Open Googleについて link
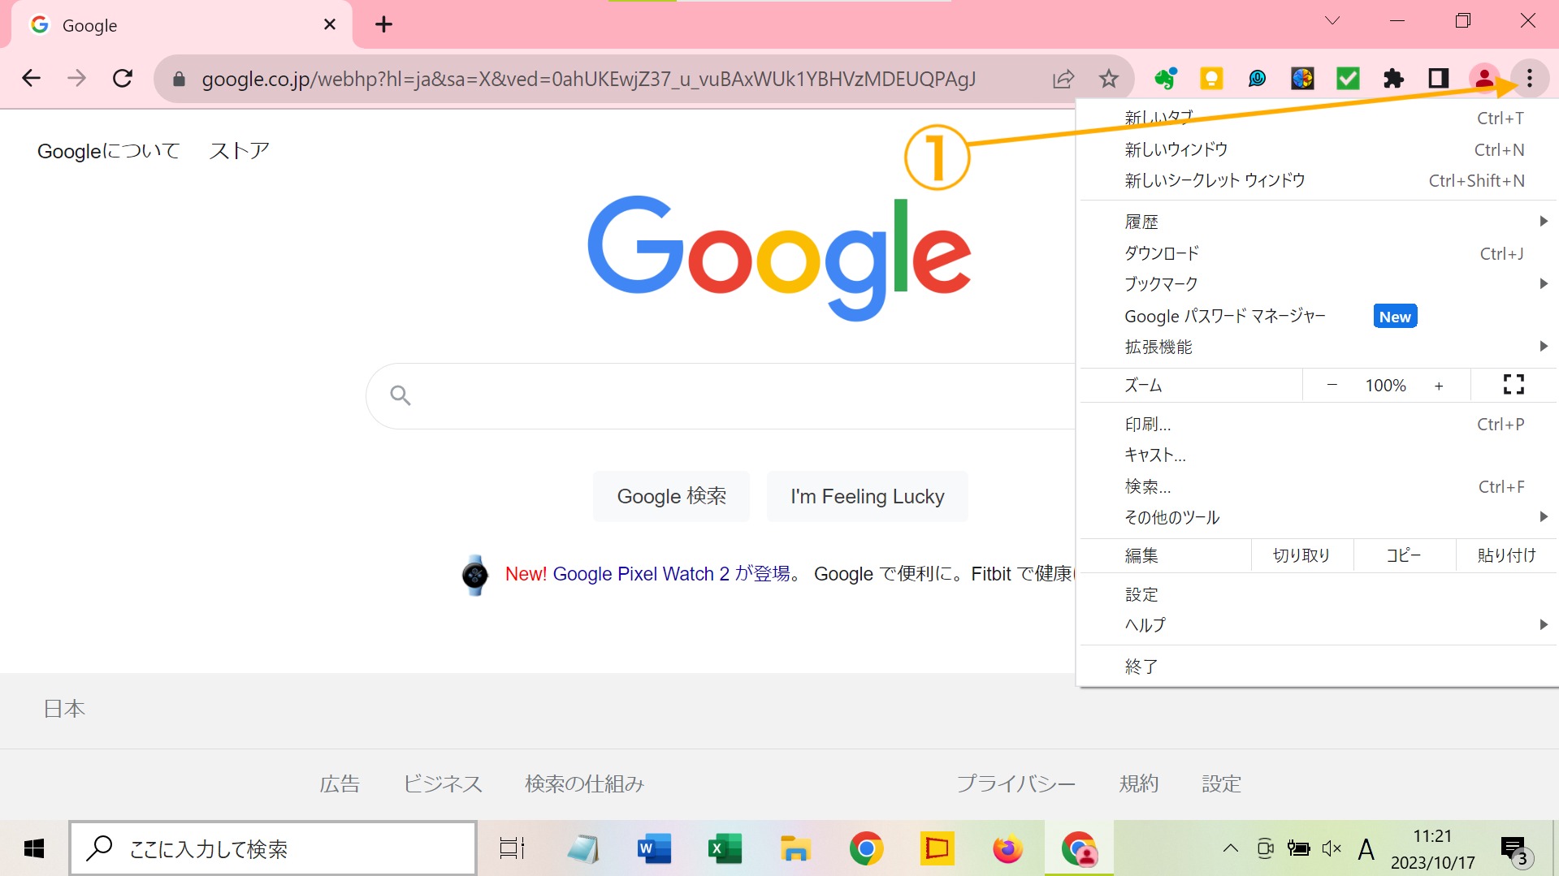This screenshot has width=1559, height=876. (108, 151)
